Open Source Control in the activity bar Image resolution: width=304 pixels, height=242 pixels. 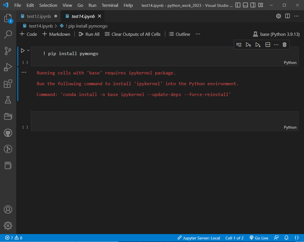8,51
